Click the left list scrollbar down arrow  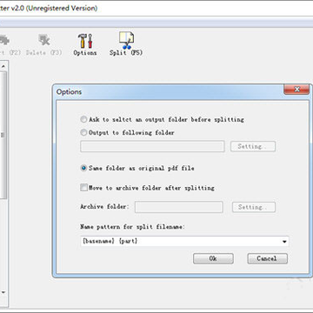coord(3,292)
